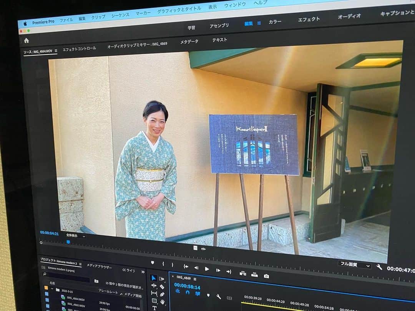The image size is (415, 311).
Task: Click the Overwrite edit button
Action: [x=254, y=275]
